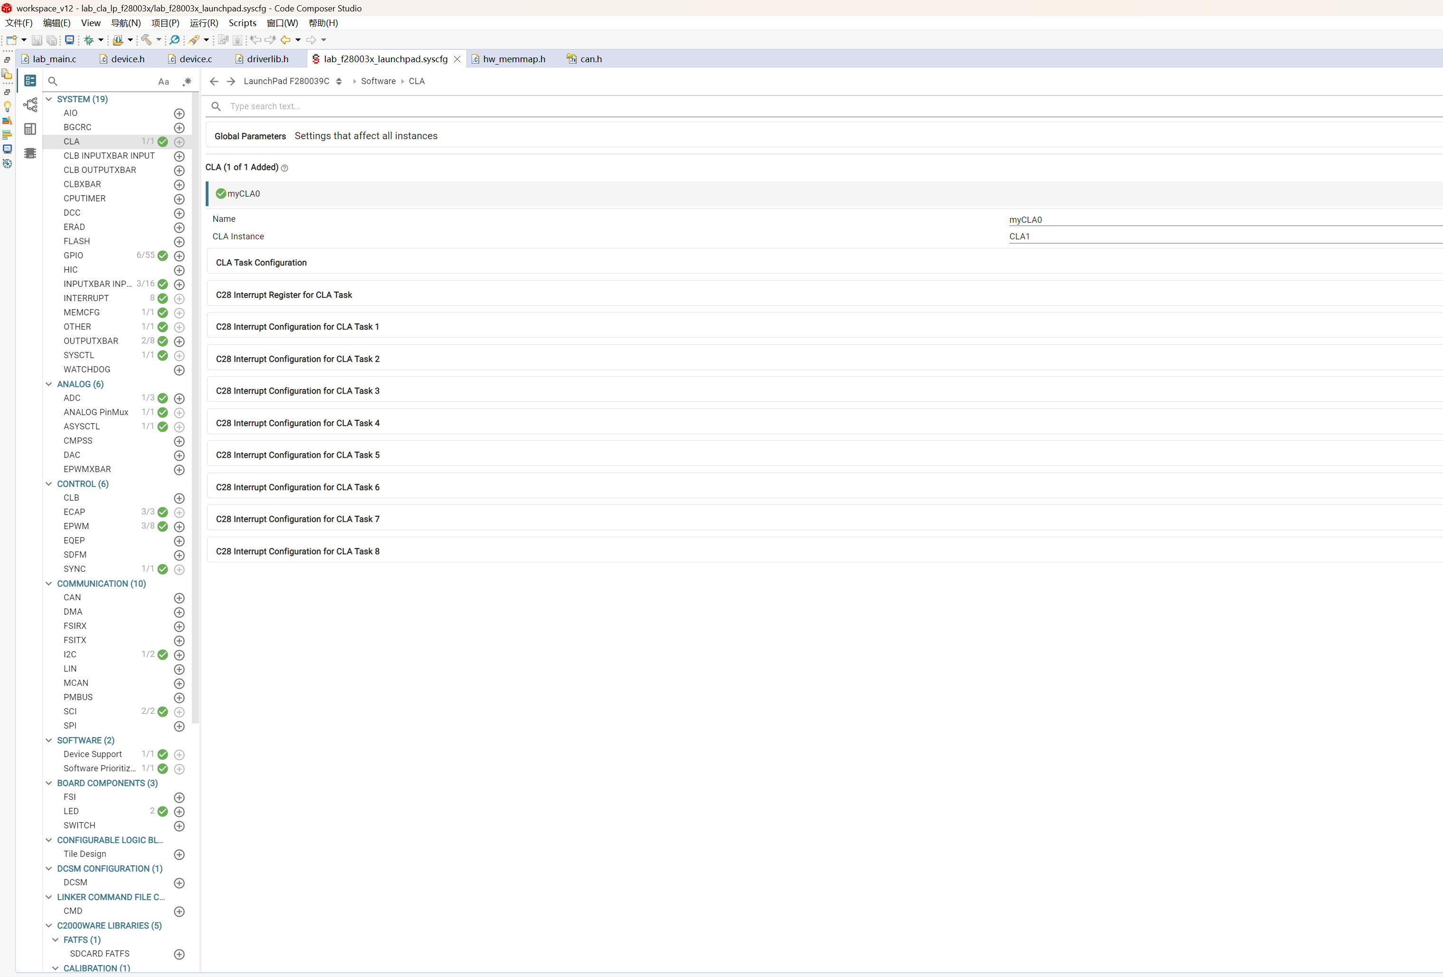
Task: Toggle case-sensitive Aa search option
Action: 163,81
